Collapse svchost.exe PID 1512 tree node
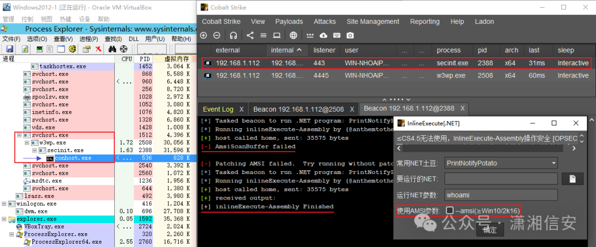The width and height of the screenshot is (596, 247). tap(19, 135)
